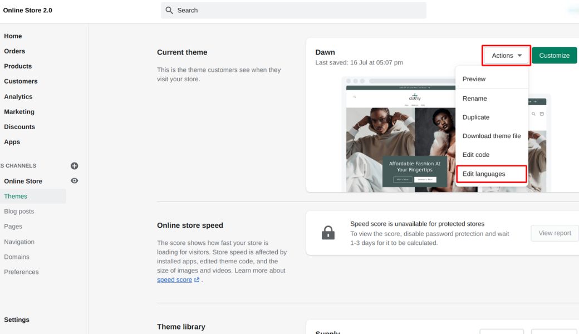Click the search magnifier icon
The width and height of the screenshot is (579, 334).
[169, 11]
